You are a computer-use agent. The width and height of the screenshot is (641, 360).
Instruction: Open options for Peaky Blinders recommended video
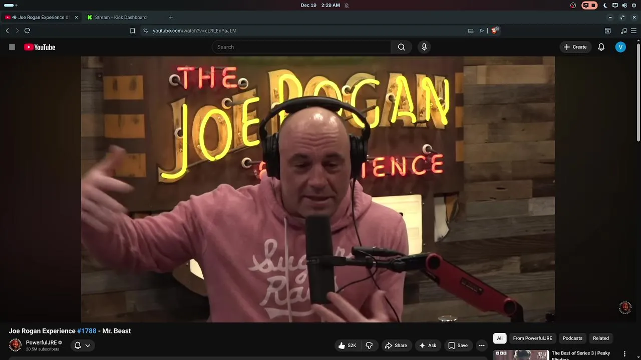pyautogui.click(x=624, y=354)
